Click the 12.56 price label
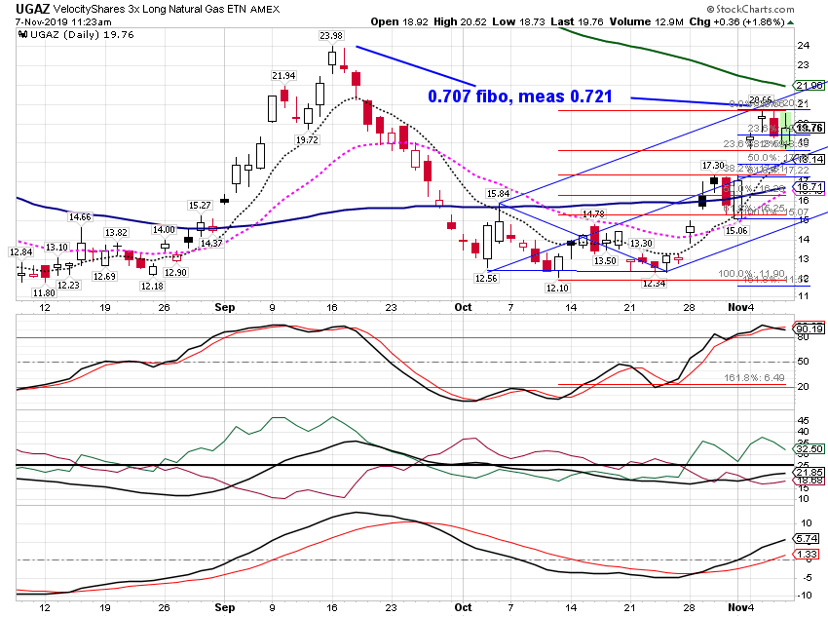Screen dimensions: 828x617 coord(486,278)
